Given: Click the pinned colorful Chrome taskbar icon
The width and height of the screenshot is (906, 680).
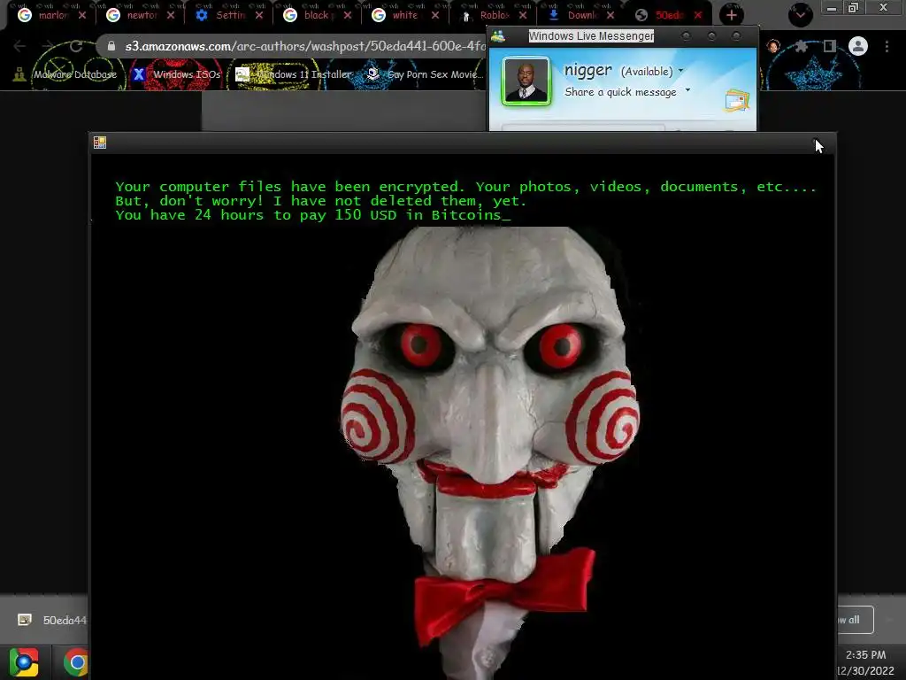Looking at the screenshot, I should tap(24, 662).
